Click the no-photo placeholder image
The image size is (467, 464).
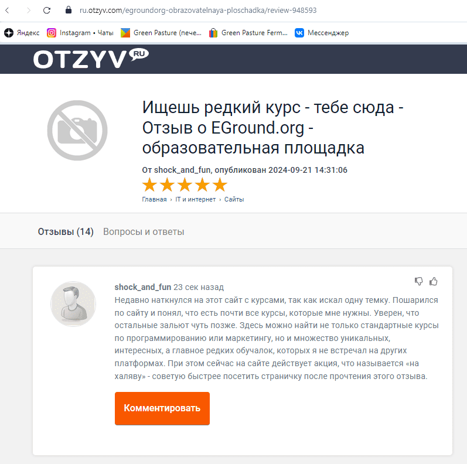[77, 130]
